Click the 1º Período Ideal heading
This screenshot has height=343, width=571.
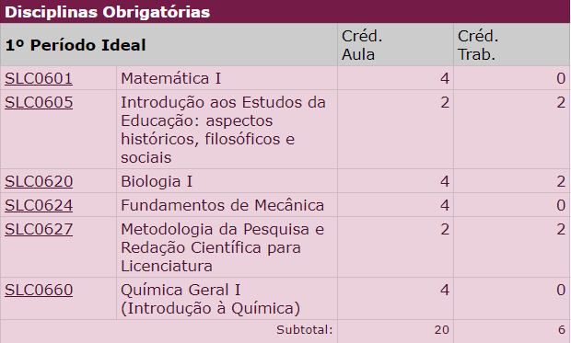(76, 45)
